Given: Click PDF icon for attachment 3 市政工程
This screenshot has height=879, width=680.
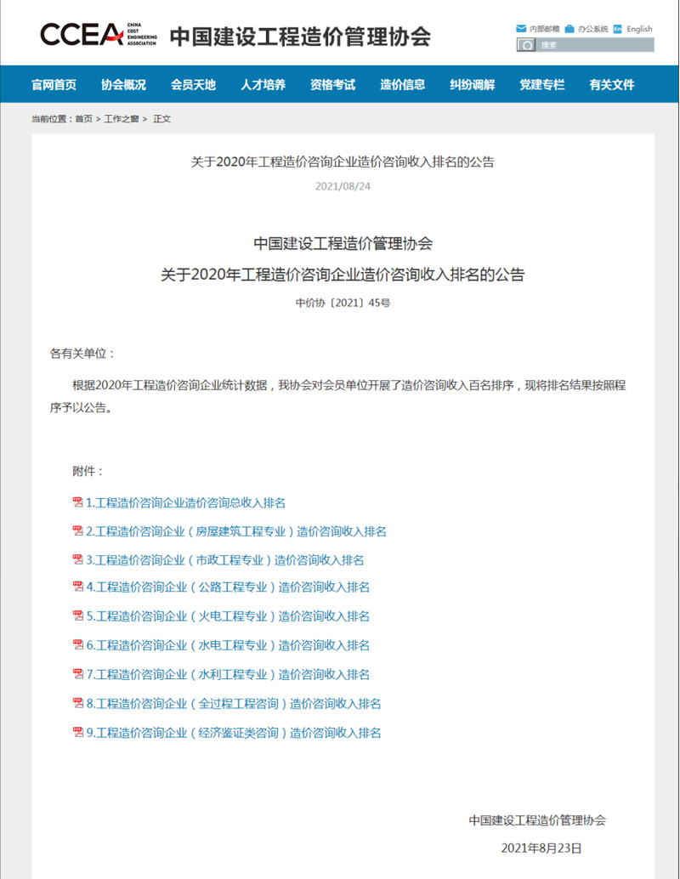Looking at the screenshot, I should [x=77, y=559].
